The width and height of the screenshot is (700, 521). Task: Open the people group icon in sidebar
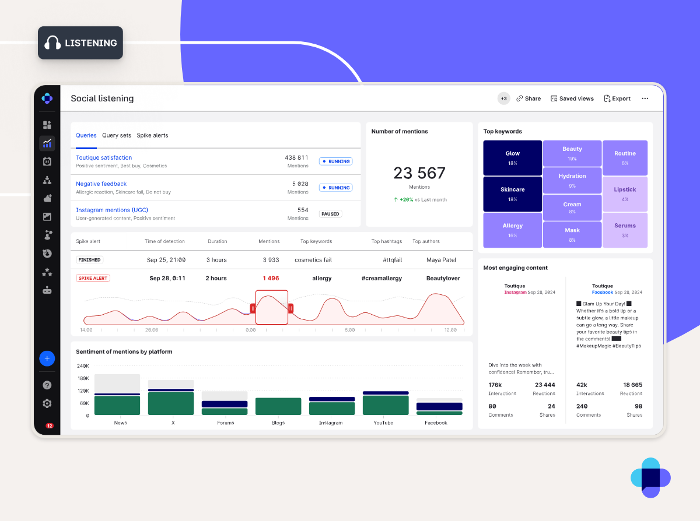coord(47,180)
